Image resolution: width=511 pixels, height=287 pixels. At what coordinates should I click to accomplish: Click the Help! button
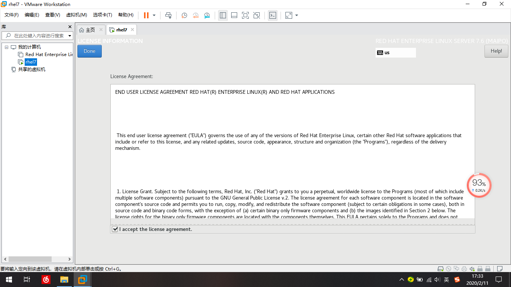click(x=496, y=51)
